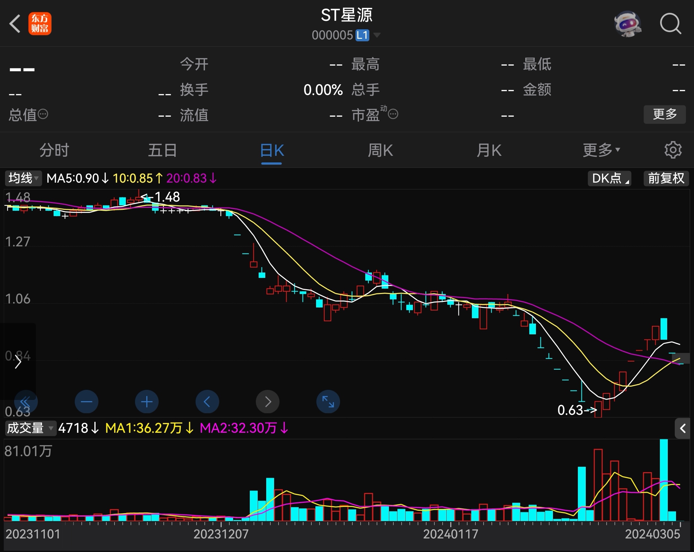
Task: Switch to 五日 tab
Action: coord(162,150)
